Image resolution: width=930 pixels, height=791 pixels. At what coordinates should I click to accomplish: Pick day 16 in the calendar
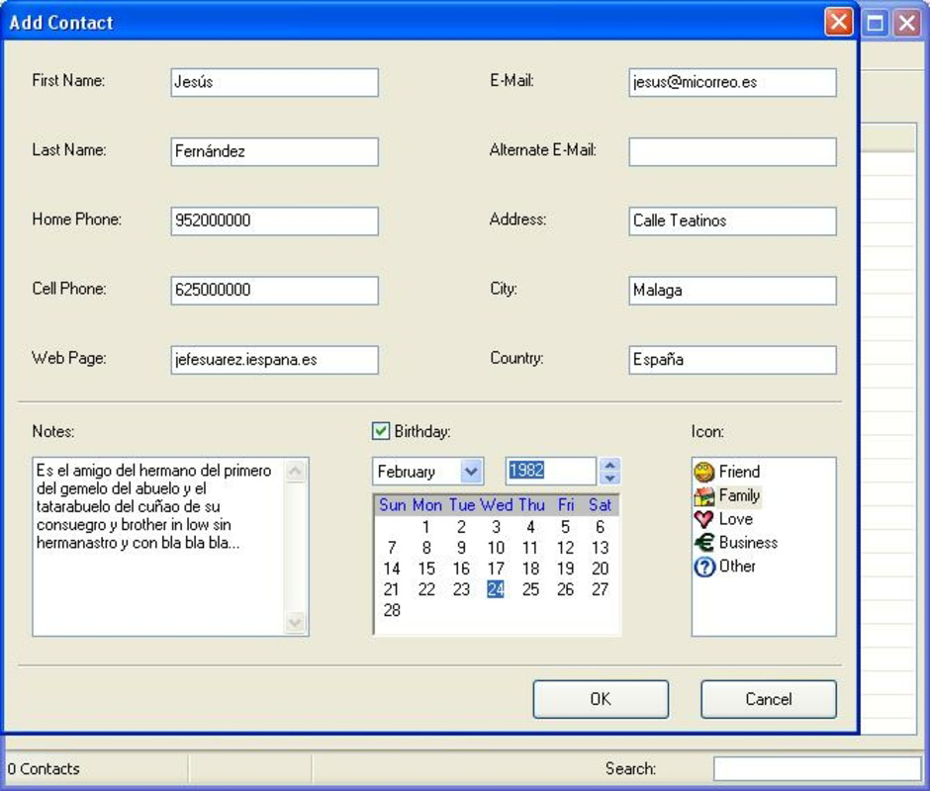[x=461, y=569]
